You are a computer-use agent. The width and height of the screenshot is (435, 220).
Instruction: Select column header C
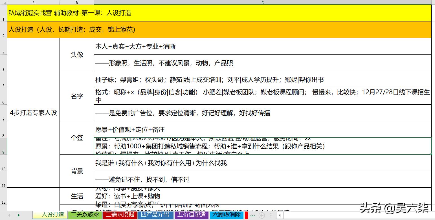262,2
